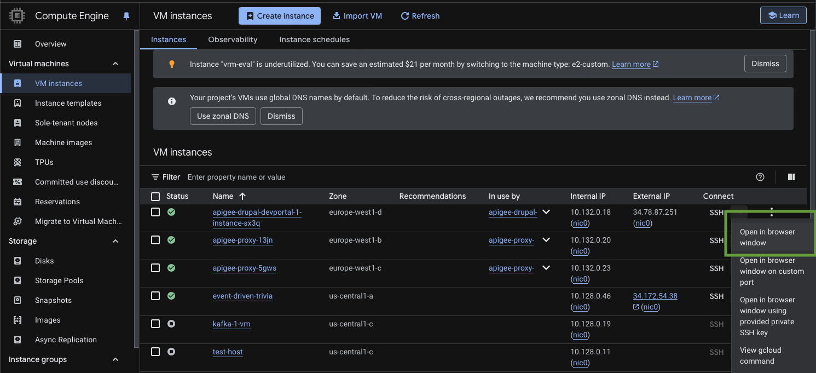Refresh the VM instances list

[420, 15]
